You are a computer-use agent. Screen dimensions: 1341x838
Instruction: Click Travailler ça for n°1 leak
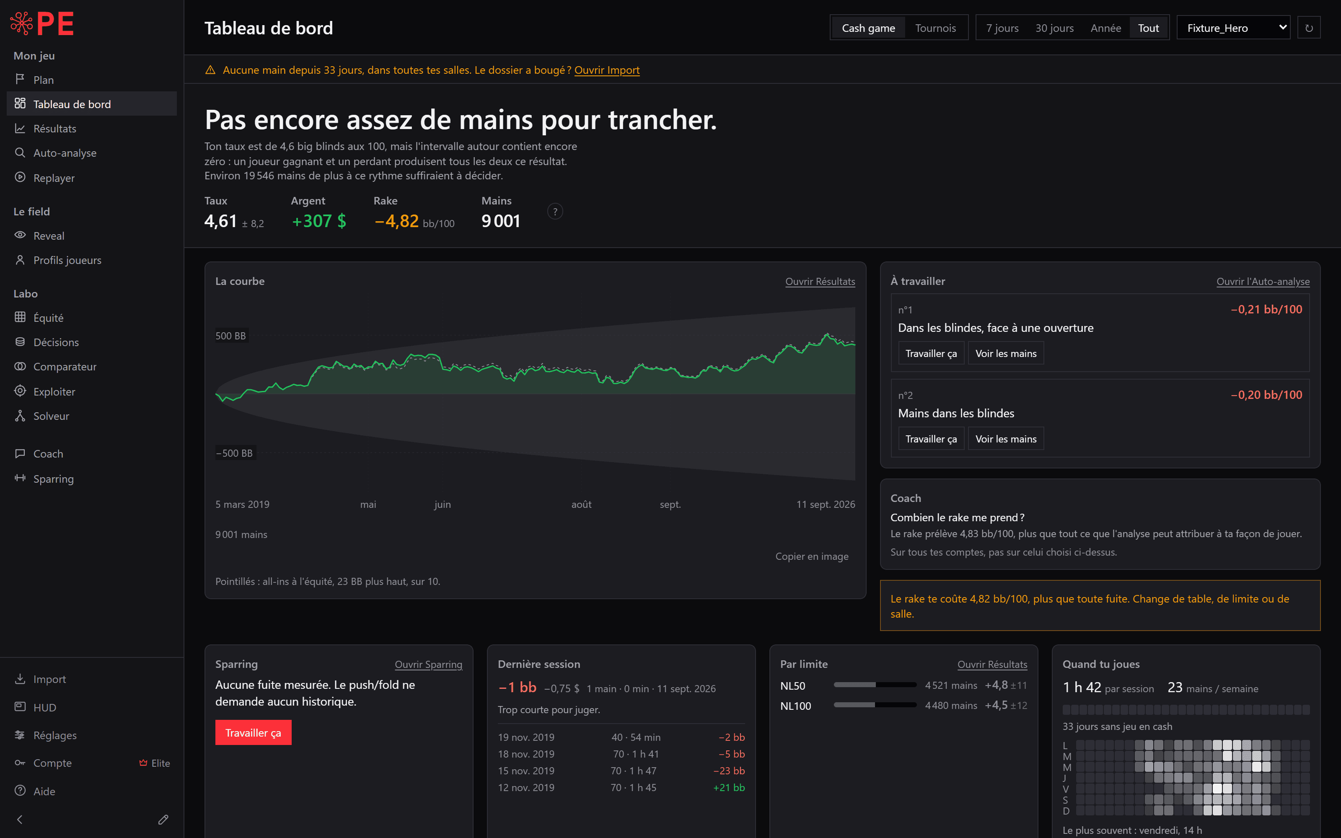[x=931, y=353]
